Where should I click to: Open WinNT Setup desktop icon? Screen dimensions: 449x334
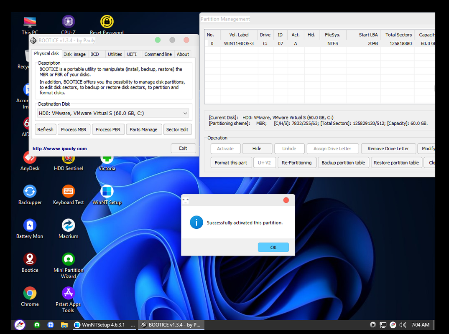click(107, 195)
